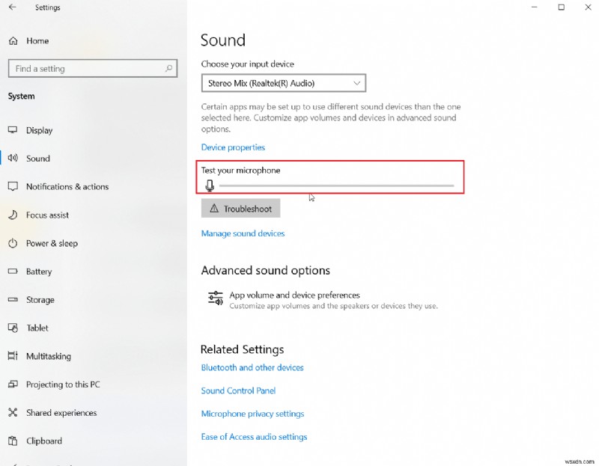Viewport: 599px width, 466px height.
Task: Open Battery settings from sidebar
Action: click(x=37, y=271)
